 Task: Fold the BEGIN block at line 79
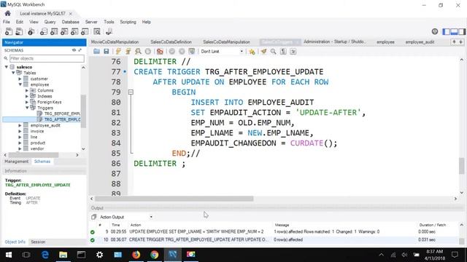[131, 92]
